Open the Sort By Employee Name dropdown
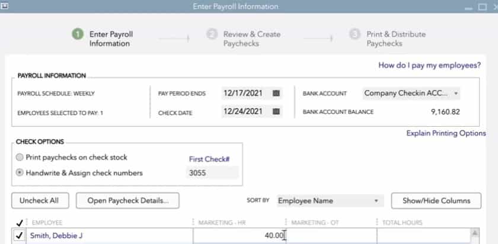Image resolution: width=498 pixels, height=244 pixels. (x=330, y=201)
